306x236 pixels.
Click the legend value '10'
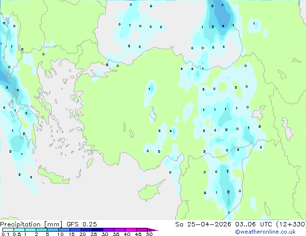pos(60,234)
